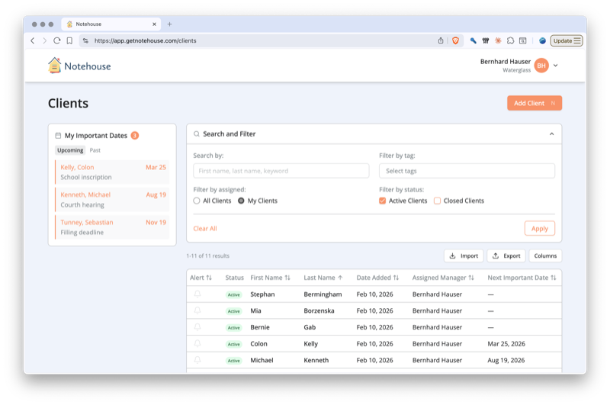Viewport: 610px width, 405px height.
Task: Sort table by Next Important Date column
Action: (x=522, y=278)
